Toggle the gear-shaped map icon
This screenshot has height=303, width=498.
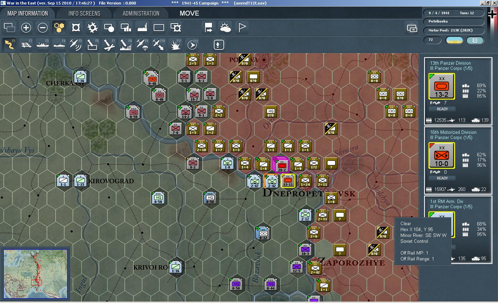coord(92,27)
